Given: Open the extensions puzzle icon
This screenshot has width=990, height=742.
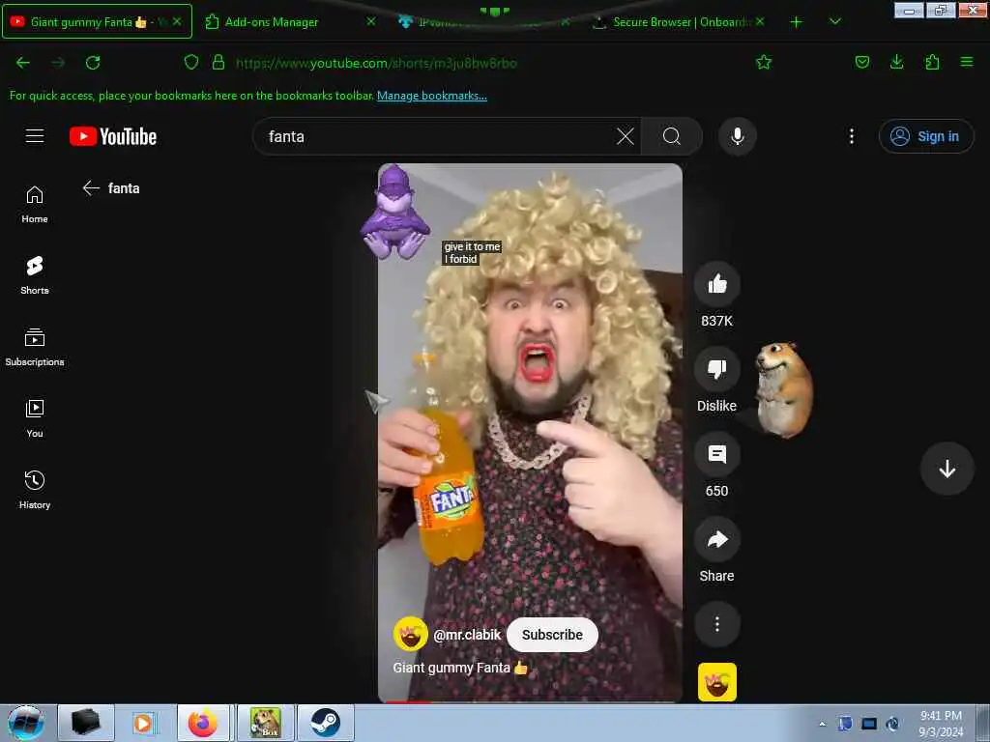Looking at the screenshot, I should coord(932,62).
